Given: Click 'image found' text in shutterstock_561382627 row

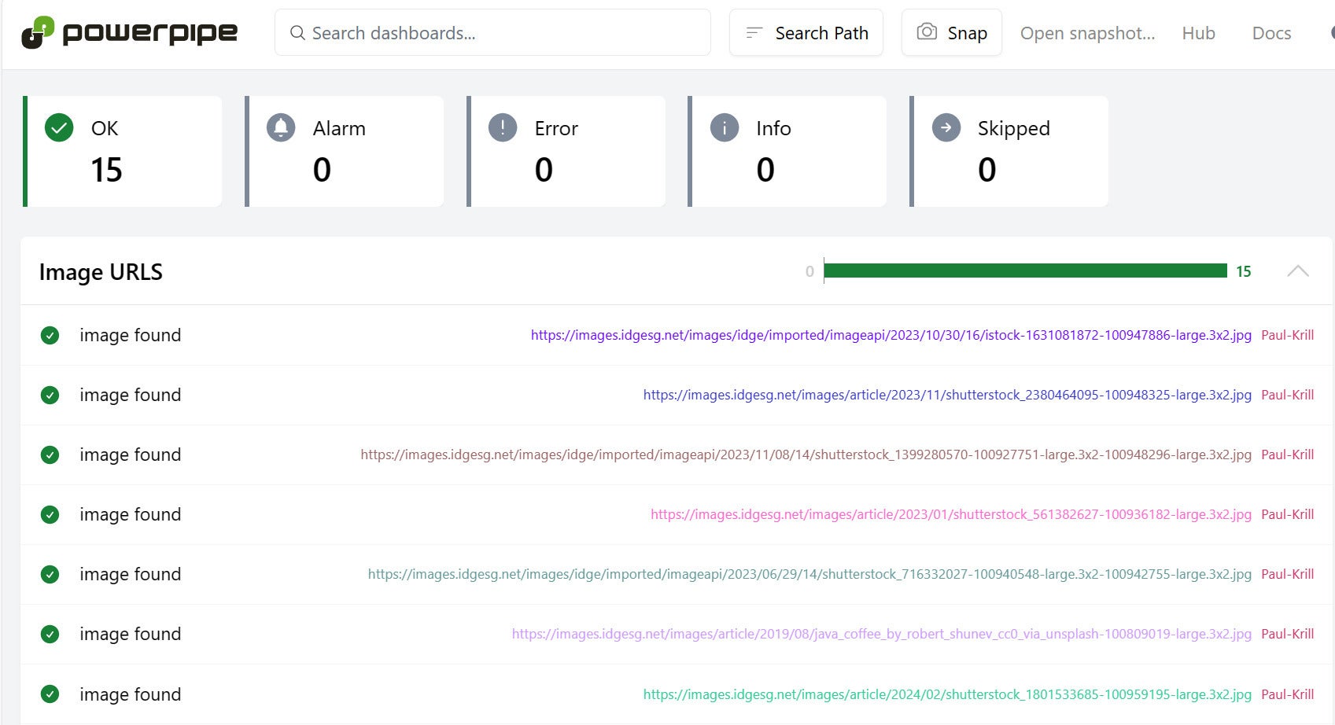Looking at the screenshot, I should 130,514.
